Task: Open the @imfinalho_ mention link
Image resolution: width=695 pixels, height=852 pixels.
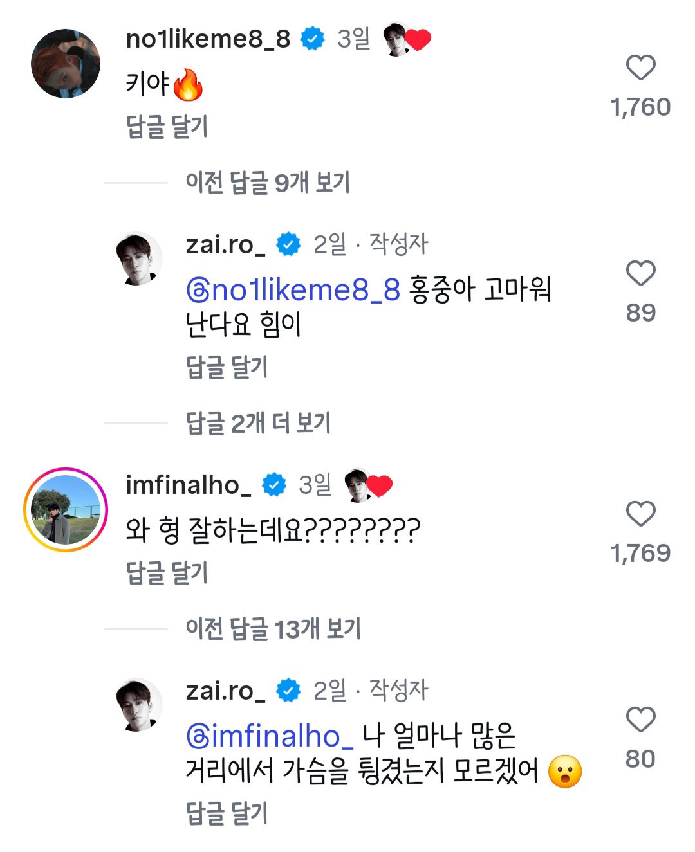Action: 270,736
